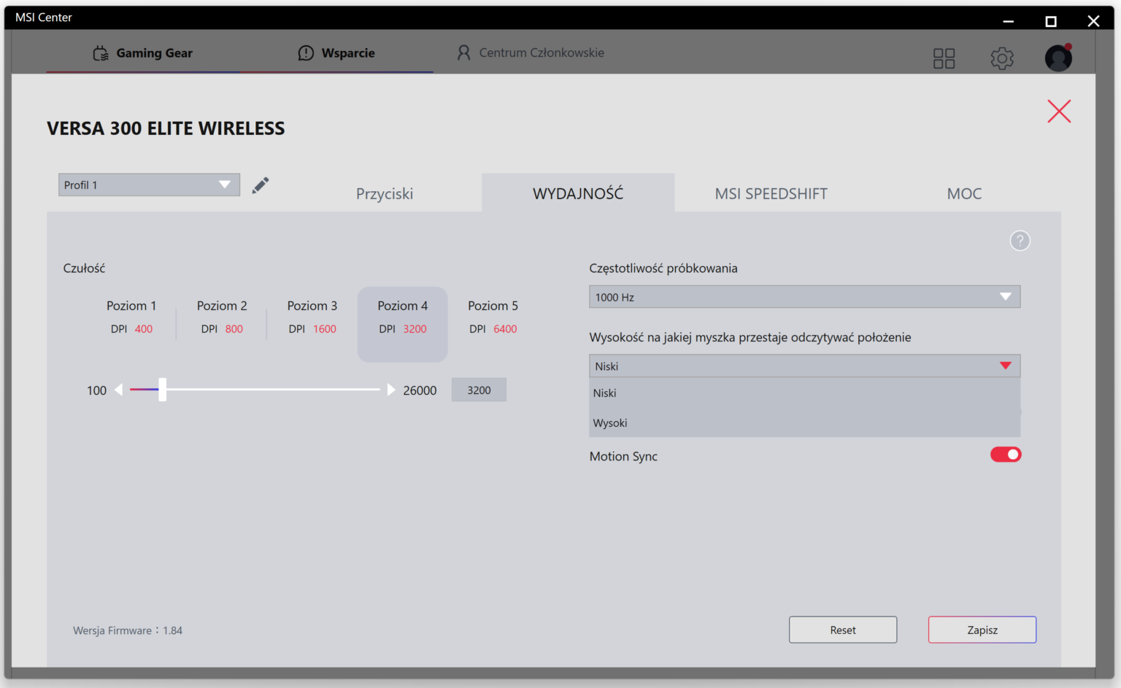Open MSI Center settings gear
1121x688 pixels.
click(x=1002, y=58)
